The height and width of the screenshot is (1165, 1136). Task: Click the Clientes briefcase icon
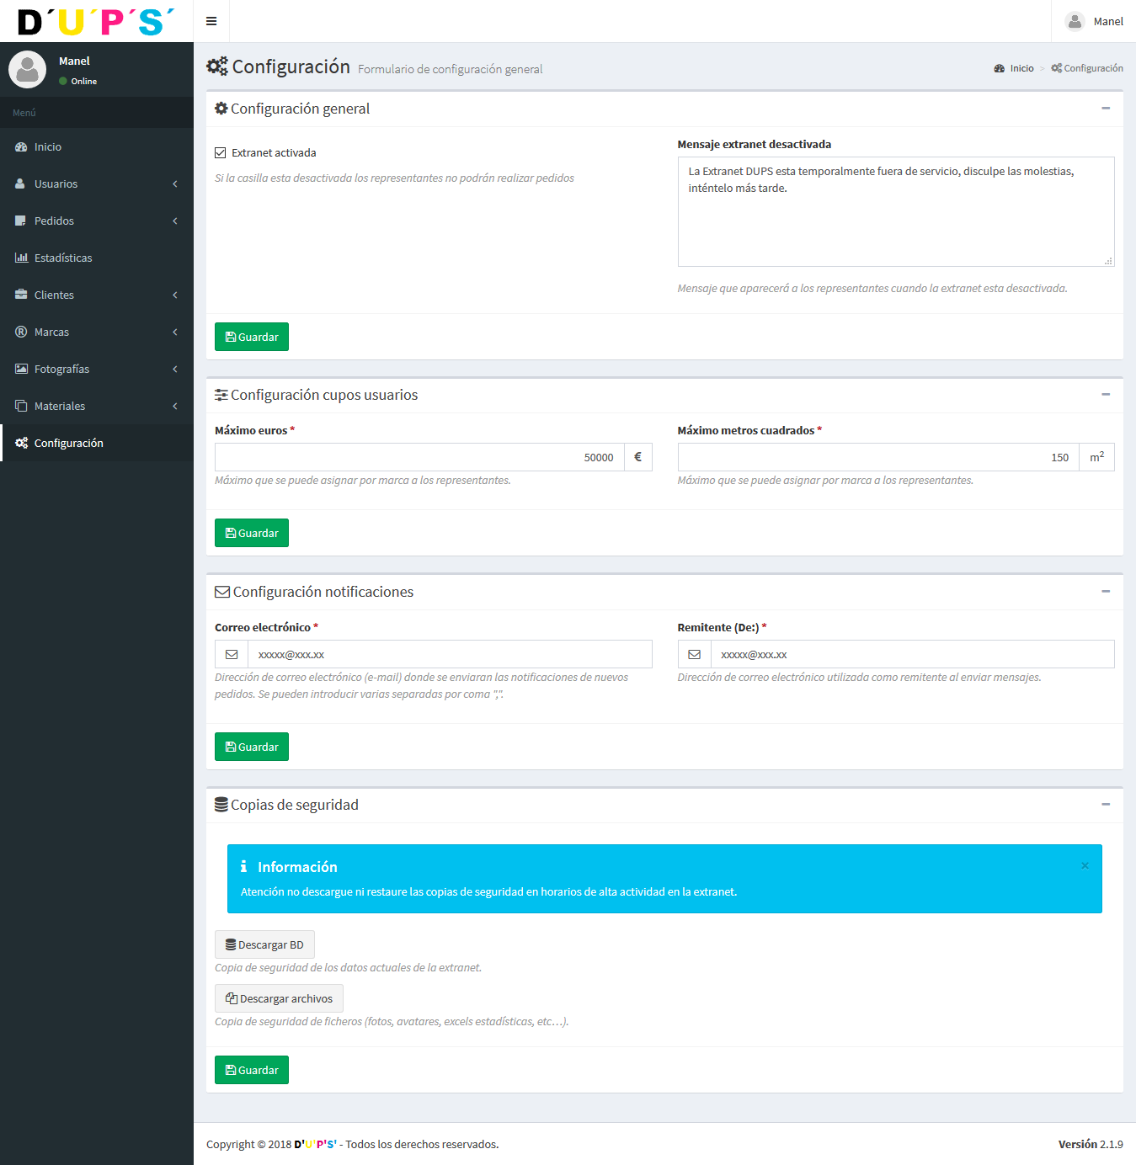[21, 295]
